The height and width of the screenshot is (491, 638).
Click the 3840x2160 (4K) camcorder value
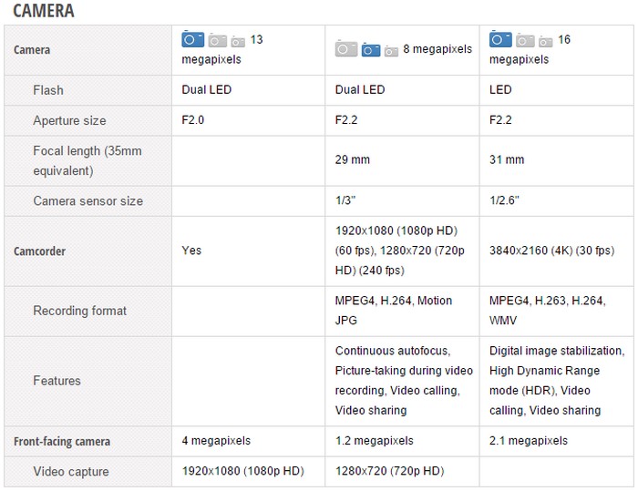[551, 251]
